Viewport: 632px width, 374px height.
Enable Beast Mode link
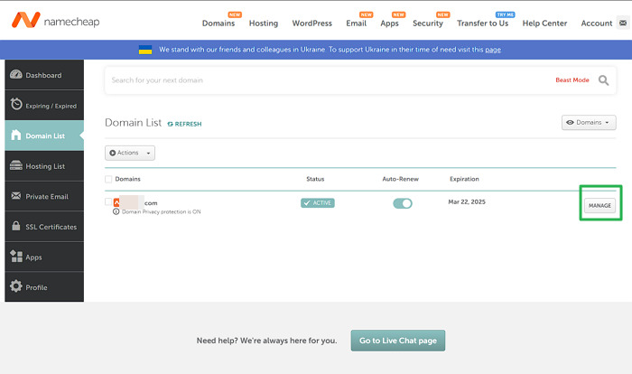click(572, 79)
